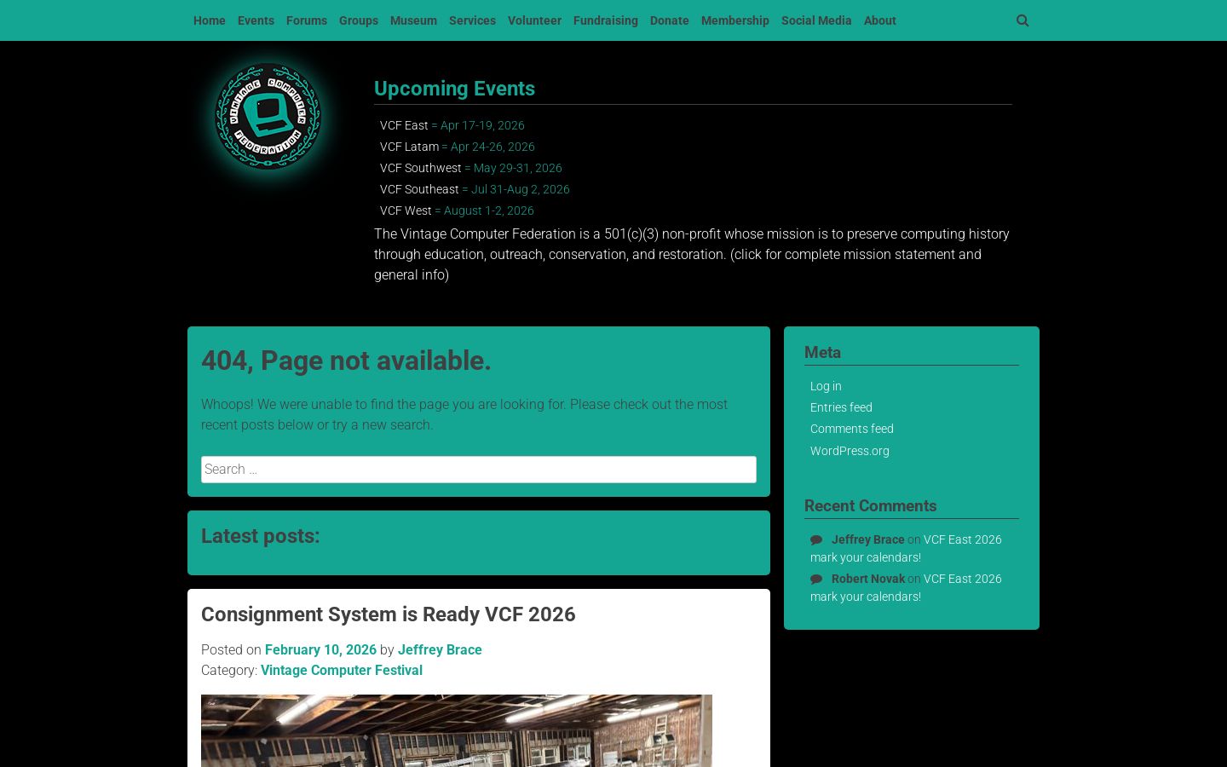Viewport: 1227px width, 767px height.
Task: Open the About menu item
Action: 880,20
